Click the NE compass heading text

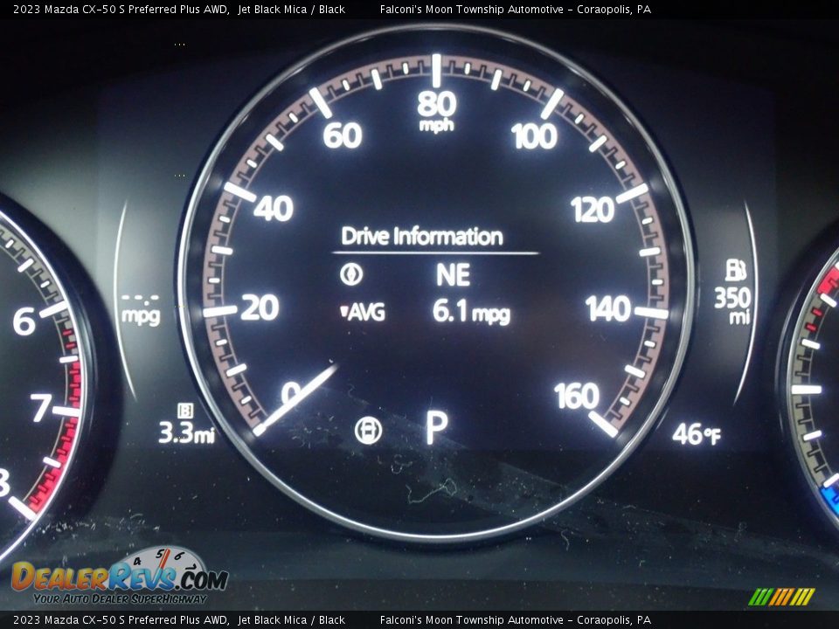pos(453,274)
